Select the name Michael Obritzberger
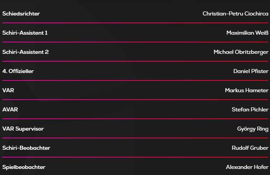The height and width of the screenshot is (175, 270). (241, 52)
